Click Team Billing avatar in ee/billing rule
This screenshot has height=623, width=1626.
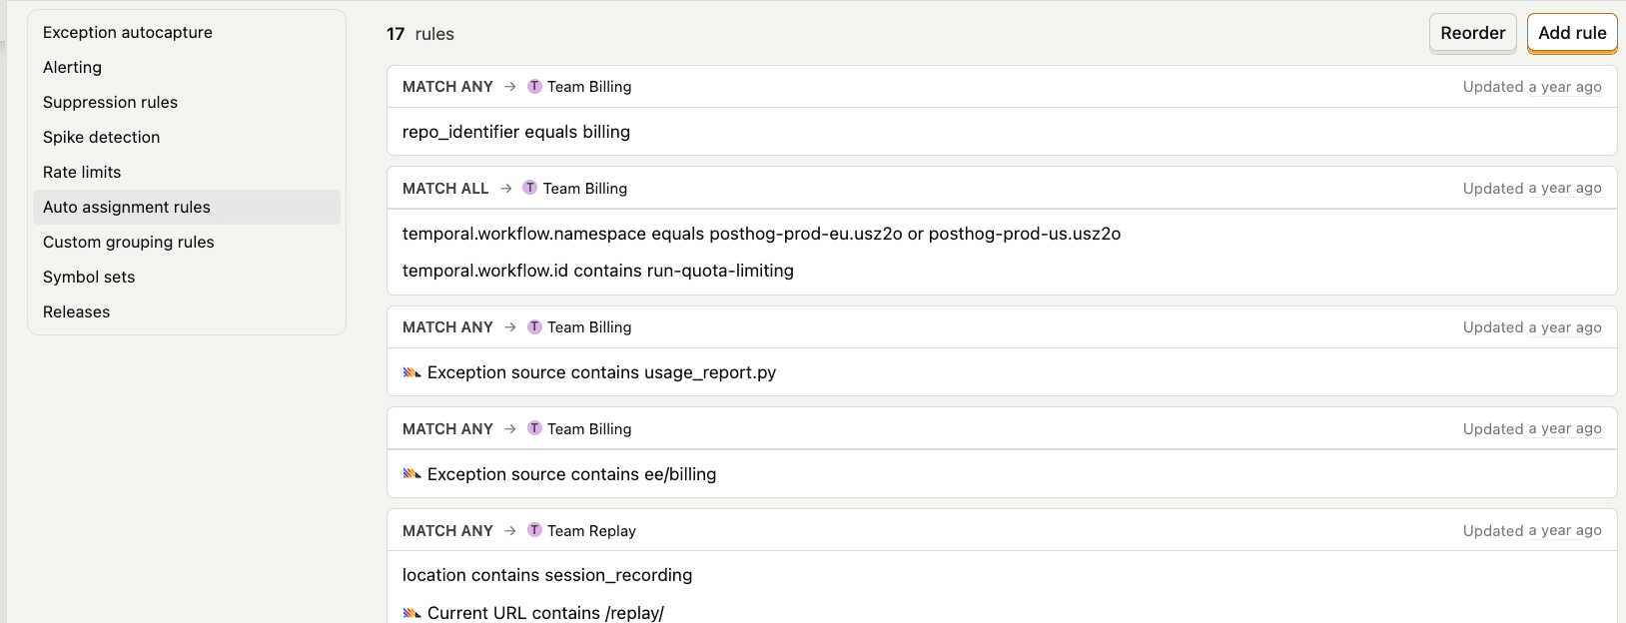(534, 428)
